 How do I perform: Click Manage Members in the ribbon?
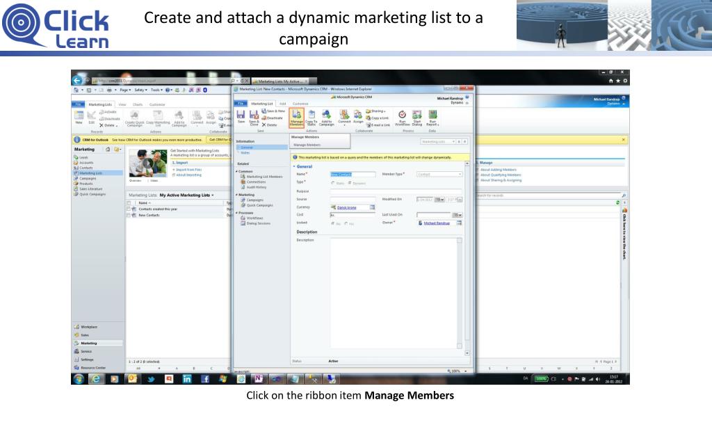tap(296, 118)
